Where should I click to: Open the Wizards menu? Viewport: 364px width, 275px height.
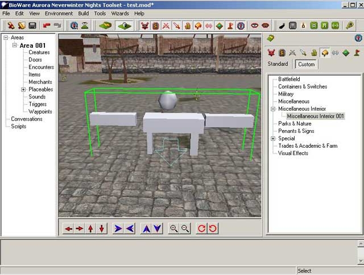(x=120, y=13)
